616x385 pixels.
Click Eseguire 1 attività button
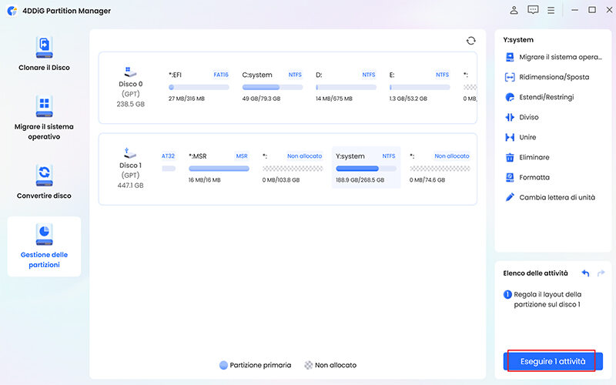point(553,361)
